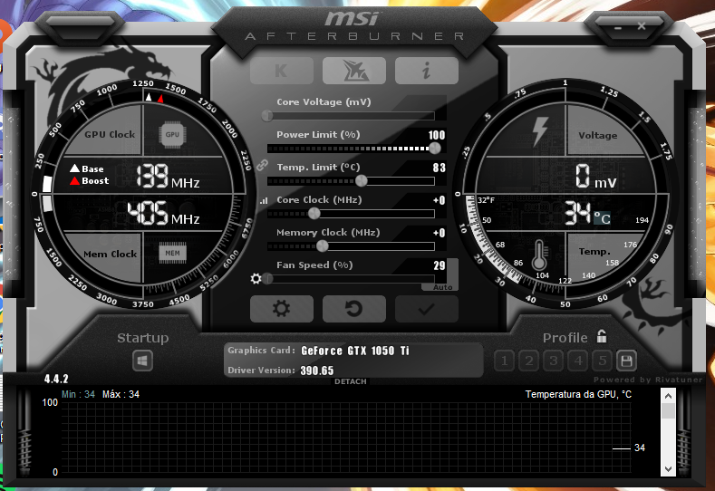Viewport: 715px width, 491px height.
Task: Click the Memory Clock slider handle
Action: [x=322, y=246]
